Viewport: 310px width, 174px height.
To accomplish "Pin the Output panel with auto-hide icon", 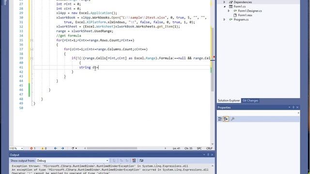I will pyautogui.click(x=208, y=155).
